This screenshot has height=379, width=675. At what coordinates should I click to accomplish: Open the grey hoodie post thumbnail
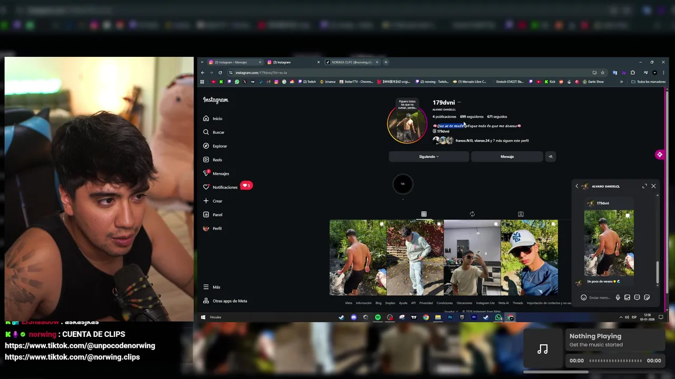click(415, 257)
